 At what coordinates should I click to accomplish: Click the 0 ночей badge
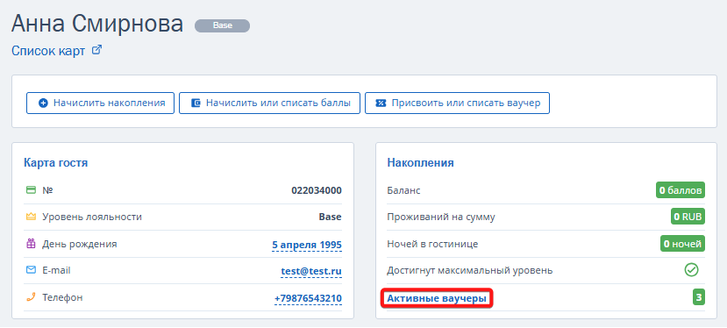point(682,244)
